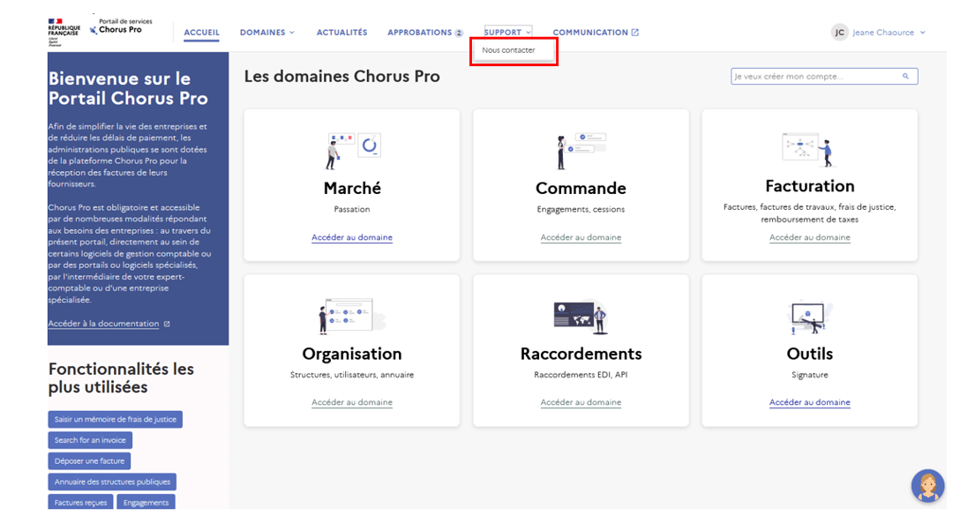Click the JC user avatar
975x523 pixels.
(839, 33)
